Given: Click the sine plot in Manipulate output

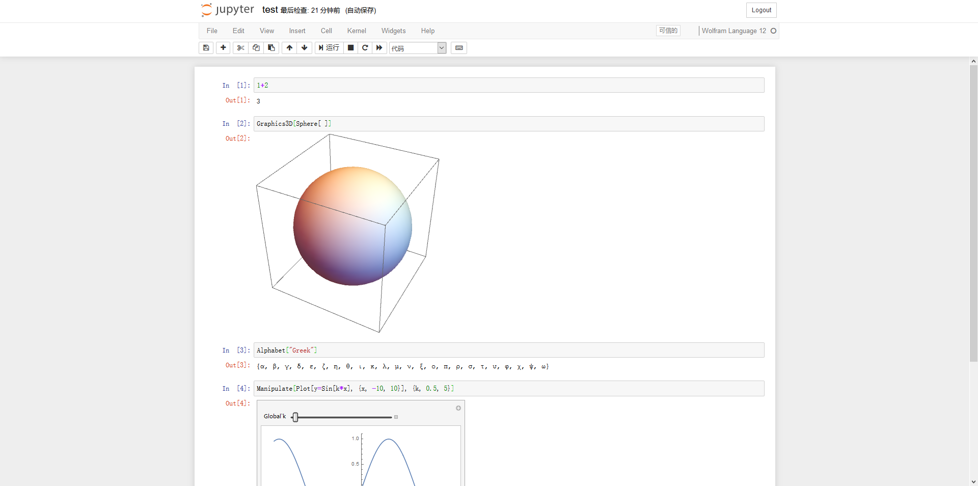Looking at the screenshot, I should tap(361, 456).
